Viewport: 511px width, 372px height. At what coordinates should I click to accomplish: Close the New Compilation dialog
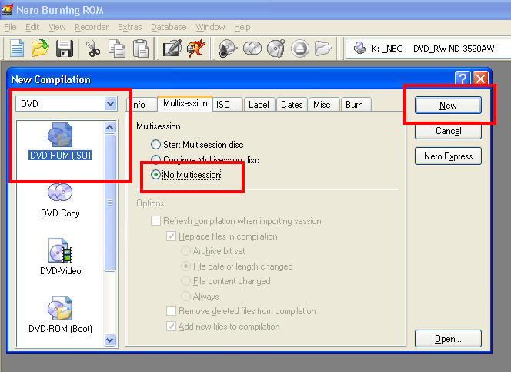point(481,79)
